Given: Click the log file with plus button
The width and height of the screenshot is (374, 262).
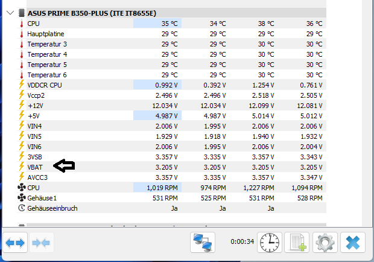Looking at the screenshot, I should [297, 243].
